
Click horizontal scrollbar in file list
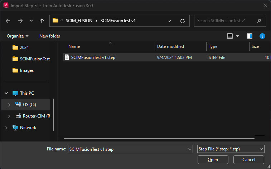(x=159, y=138)
